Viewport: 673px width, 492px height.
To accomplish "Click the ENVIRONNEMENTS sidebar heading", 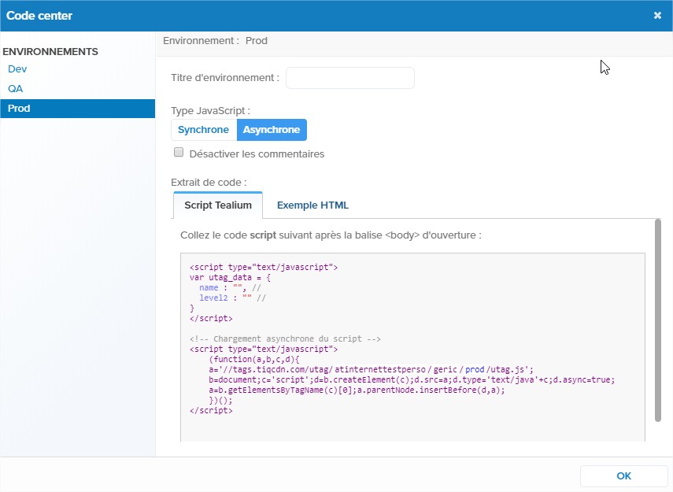I will tap(49, 51).
